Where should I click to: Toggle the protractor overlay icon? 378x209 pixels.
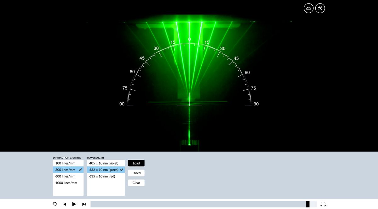tap(309, 8)
